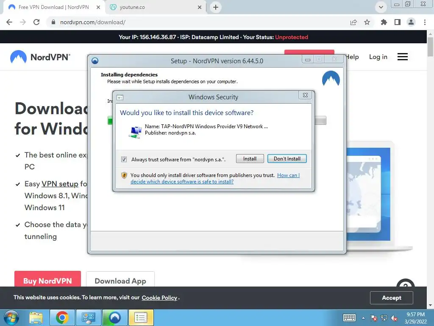Uncheck Always trust software from nordvpn s.a.
The image size is (434, 326).
pyautogui.click(x=124, y=160)
